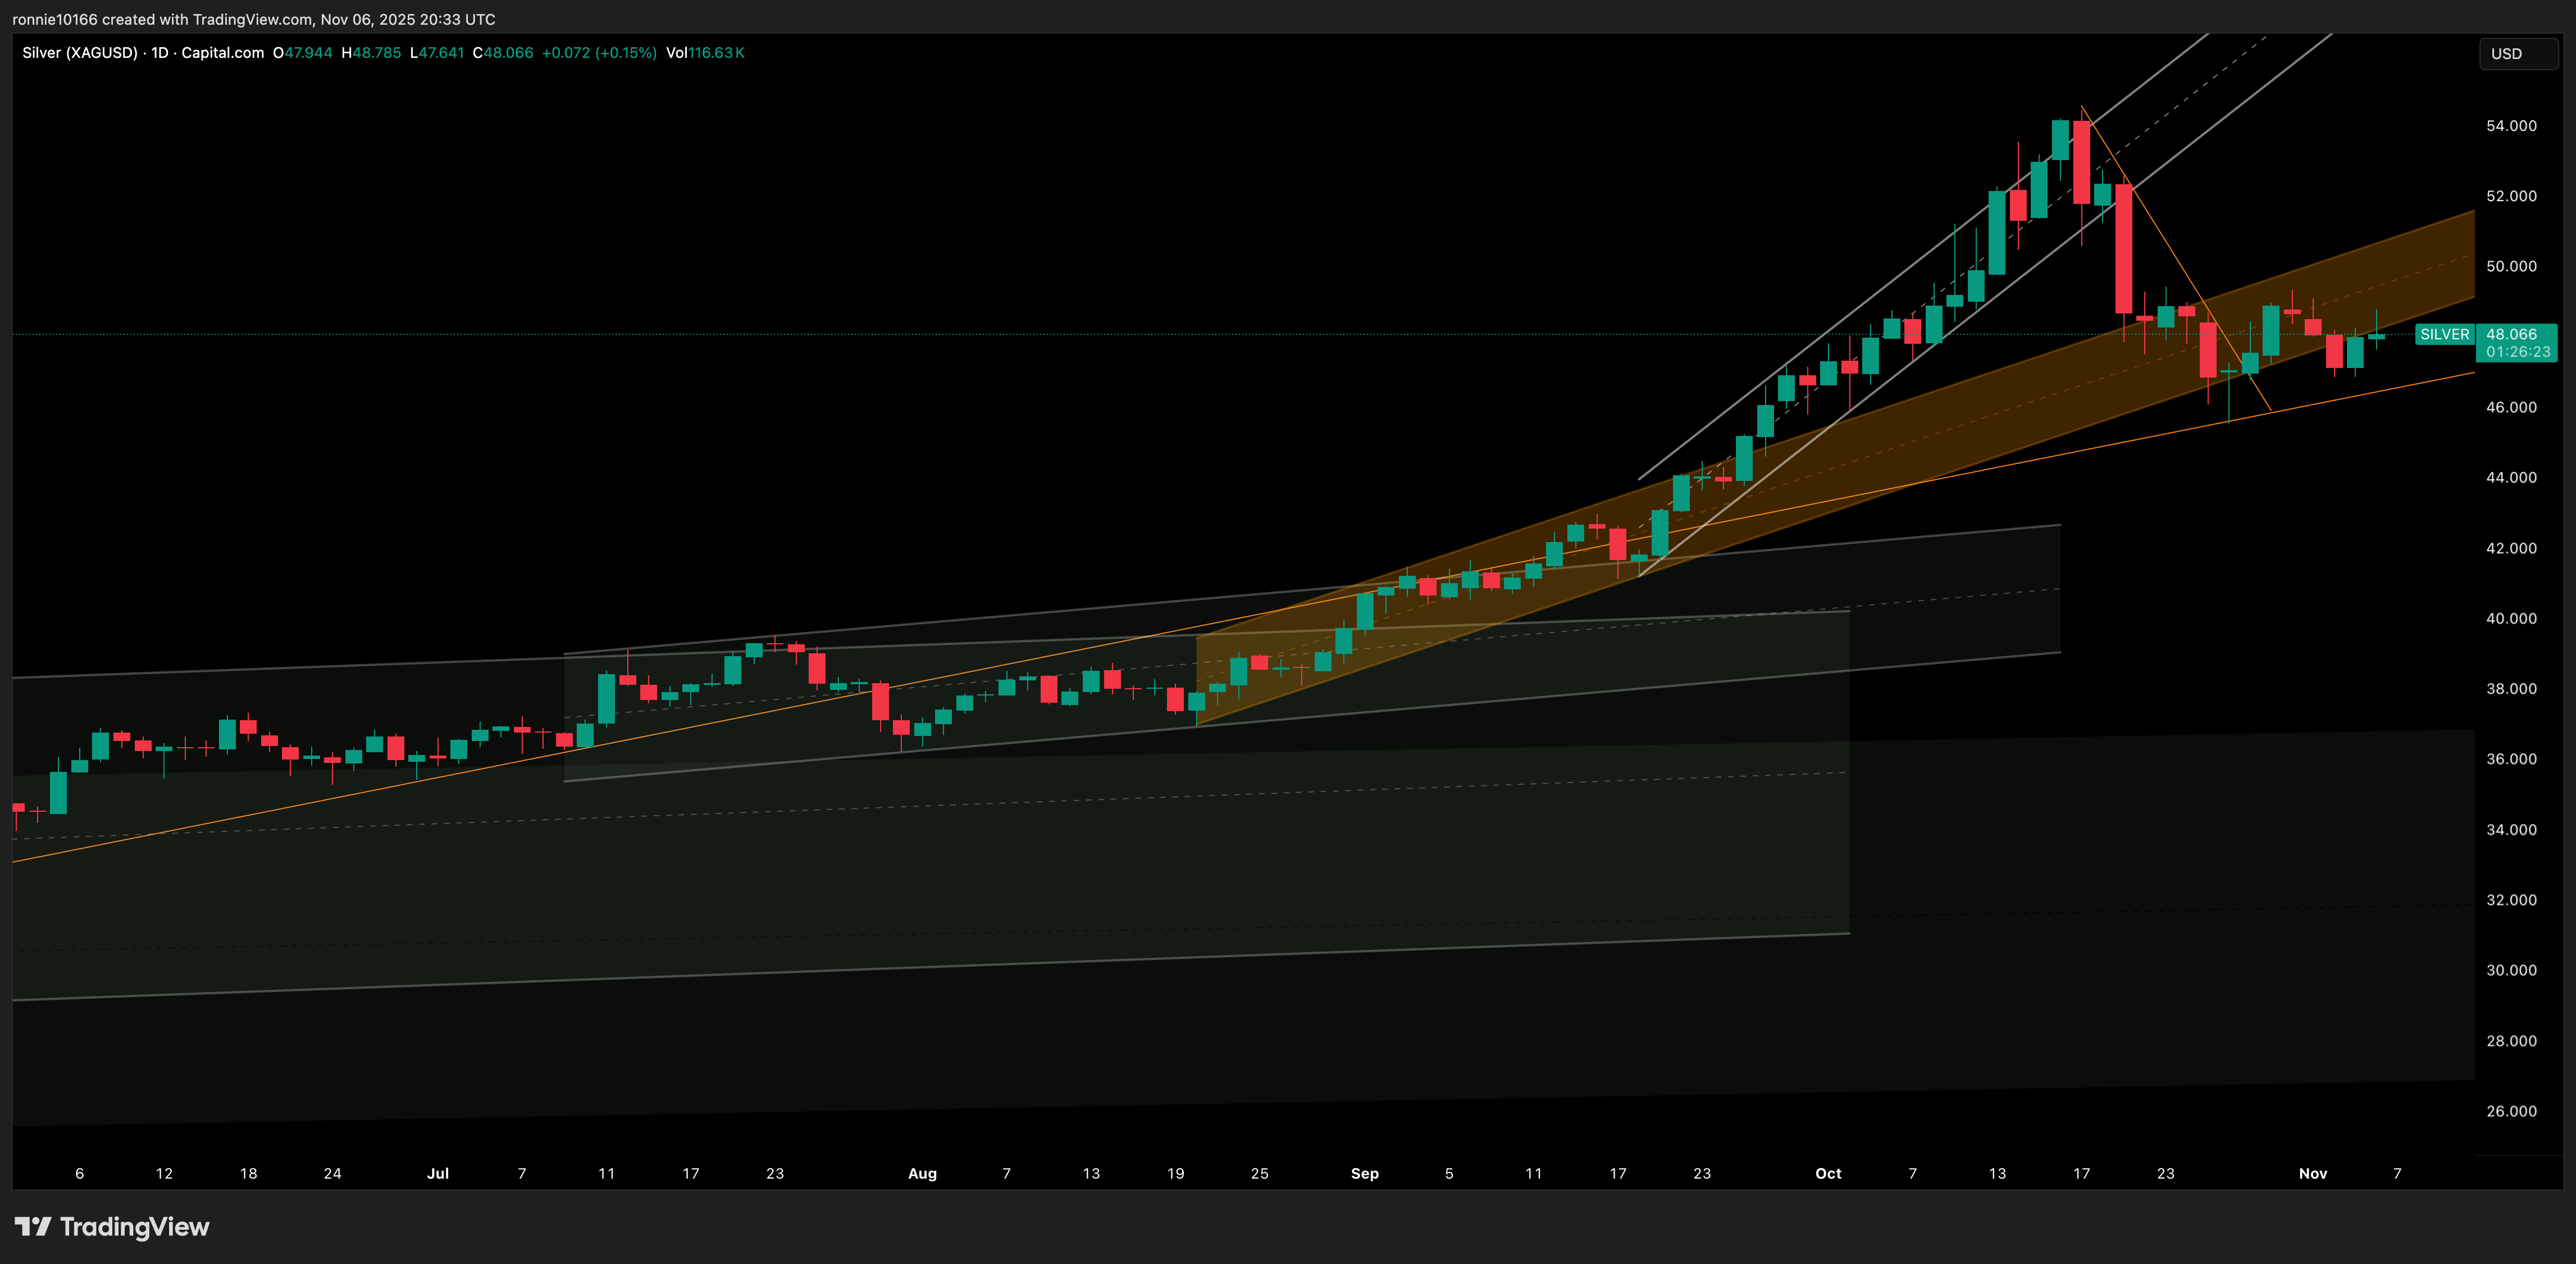Click the Capital.com exchange label
The image size is (2576, 1264).
[221, 53]
